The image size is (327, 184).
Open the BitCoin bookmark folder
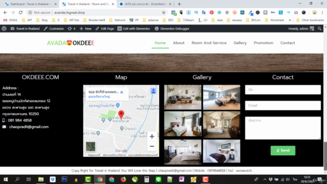point(253,20)
